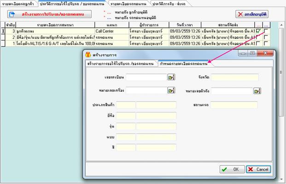
Task: Select กำหนดรายละเอียดรถทดแทน dialog tab
Action: (x=184, y=64)
